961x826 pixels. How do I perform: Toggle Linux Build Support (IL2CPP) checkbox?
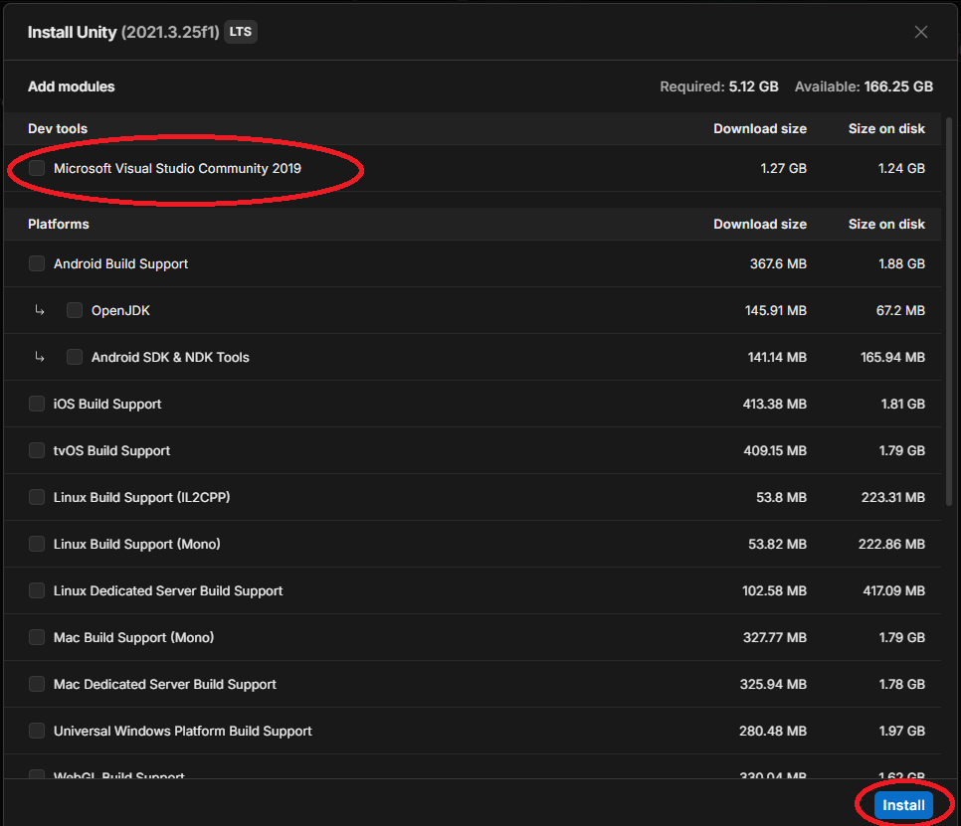[37, 497]
